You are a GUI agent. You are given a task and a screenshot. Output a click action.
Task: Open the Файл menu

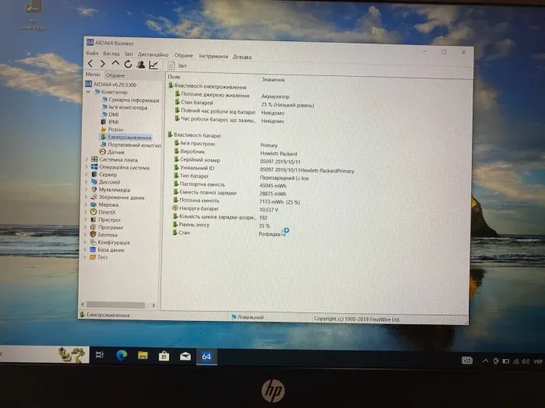(92, 53)
